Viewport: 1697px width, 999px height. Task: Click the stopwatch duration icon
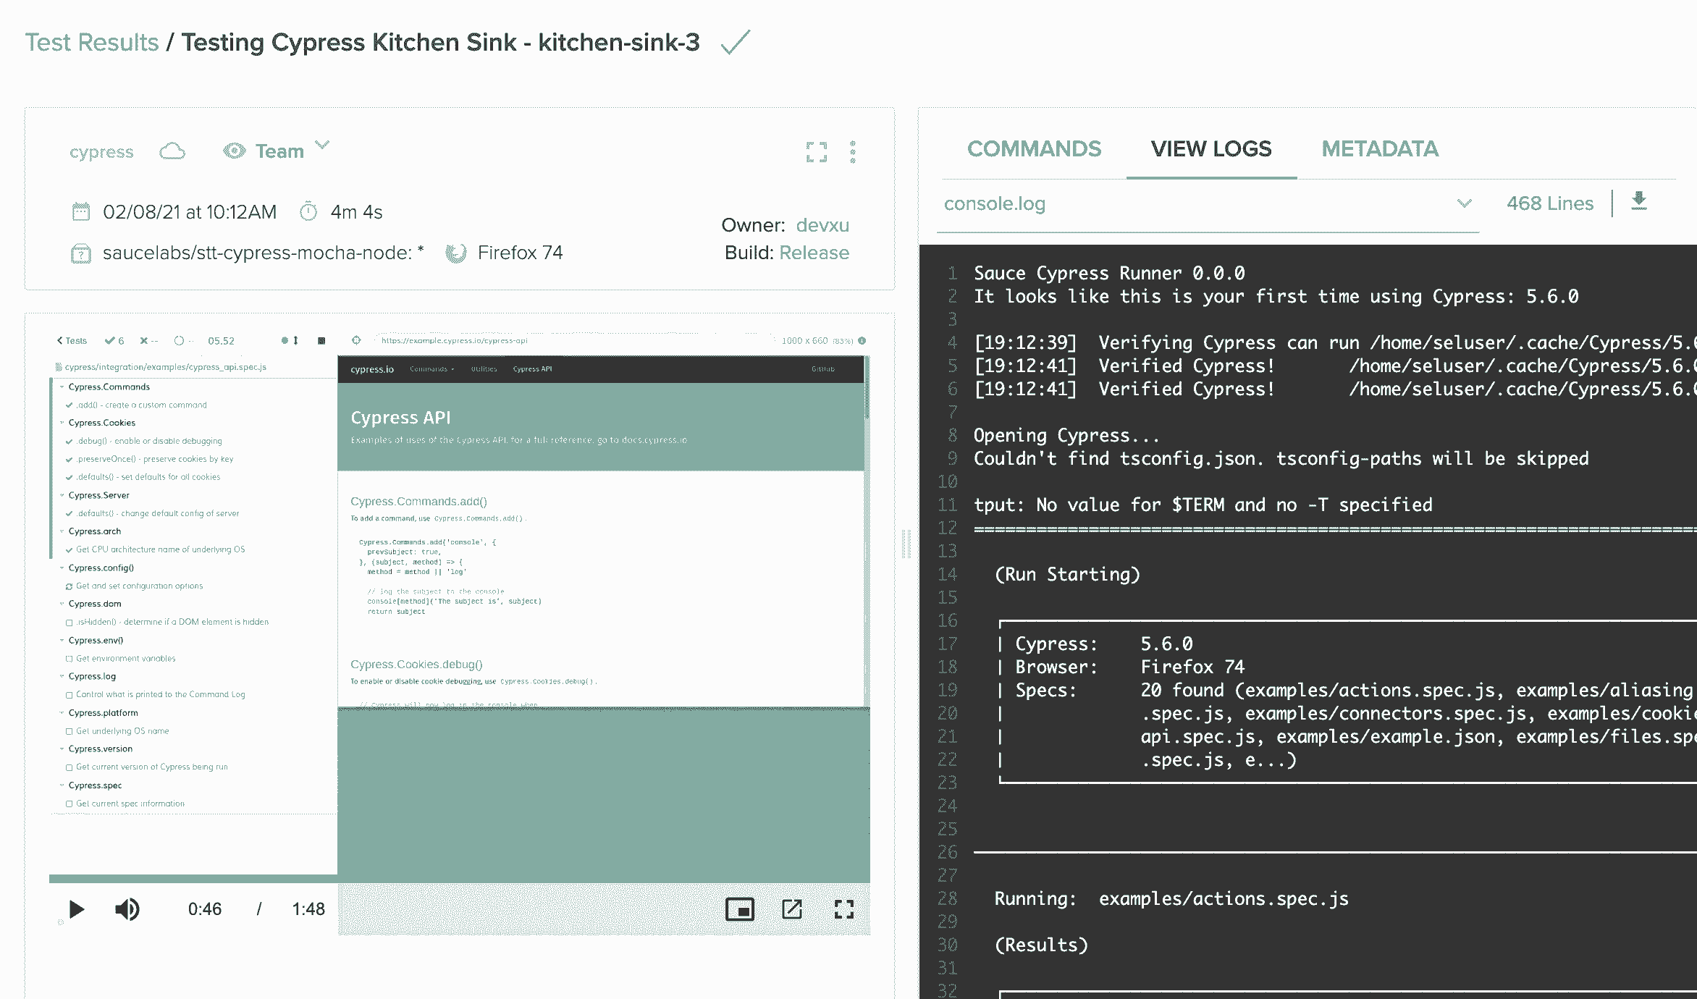click(308, 211)
